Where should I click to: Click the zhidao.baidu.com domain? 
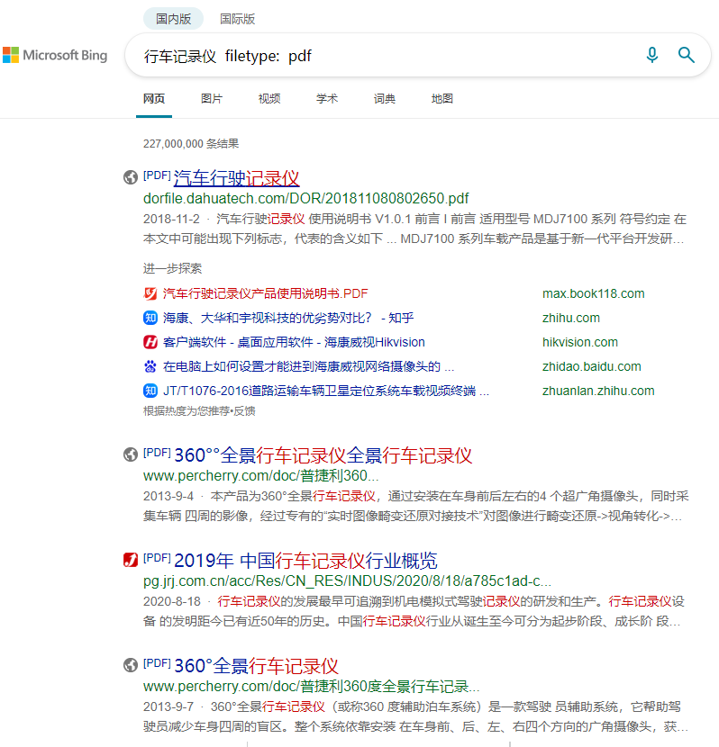(x=591, y=366)
